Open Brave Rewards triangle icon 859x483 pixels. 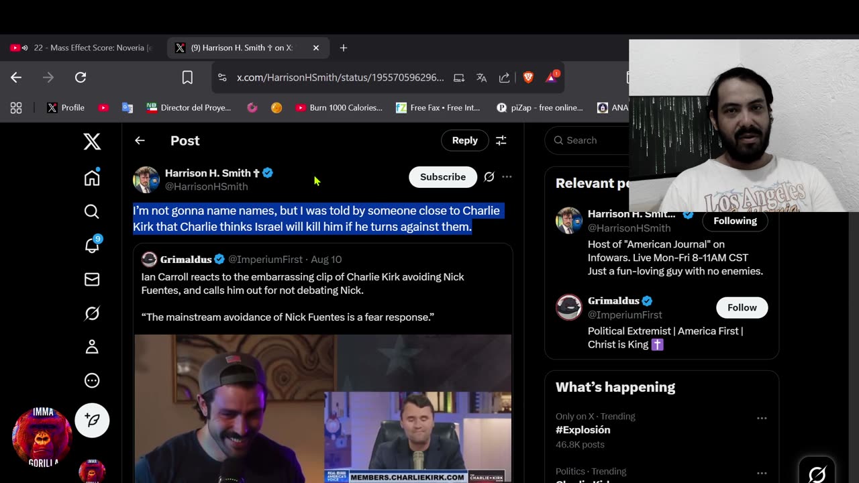tap(552, 77)
